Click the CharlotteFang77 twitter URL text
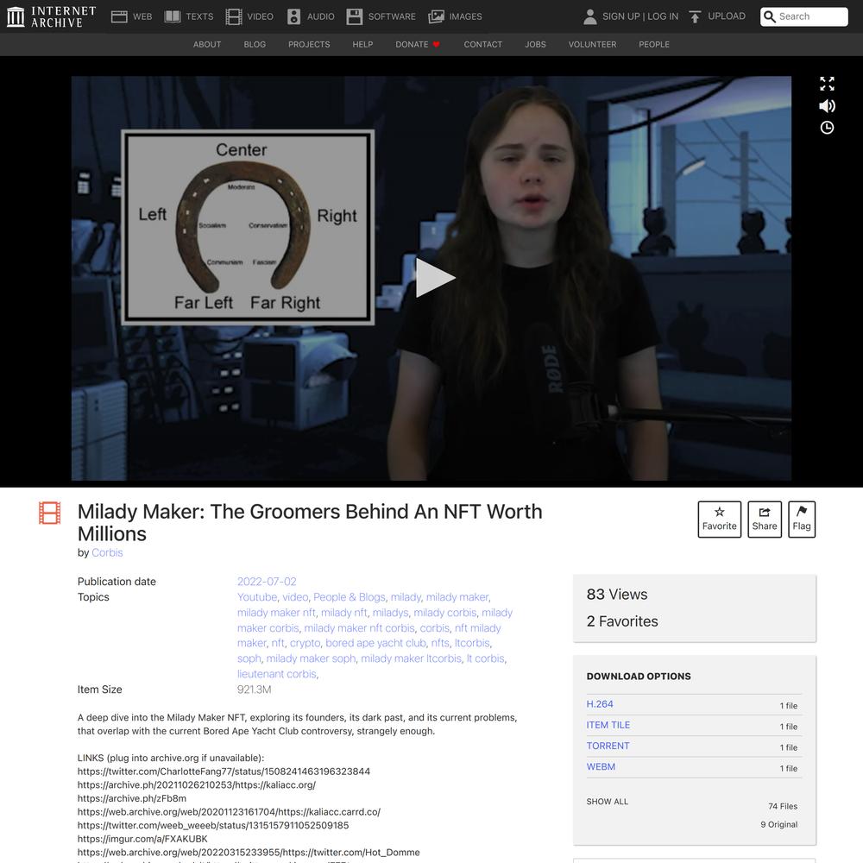The width and height of the screenshot is (863, 863). tap(224, 771)
